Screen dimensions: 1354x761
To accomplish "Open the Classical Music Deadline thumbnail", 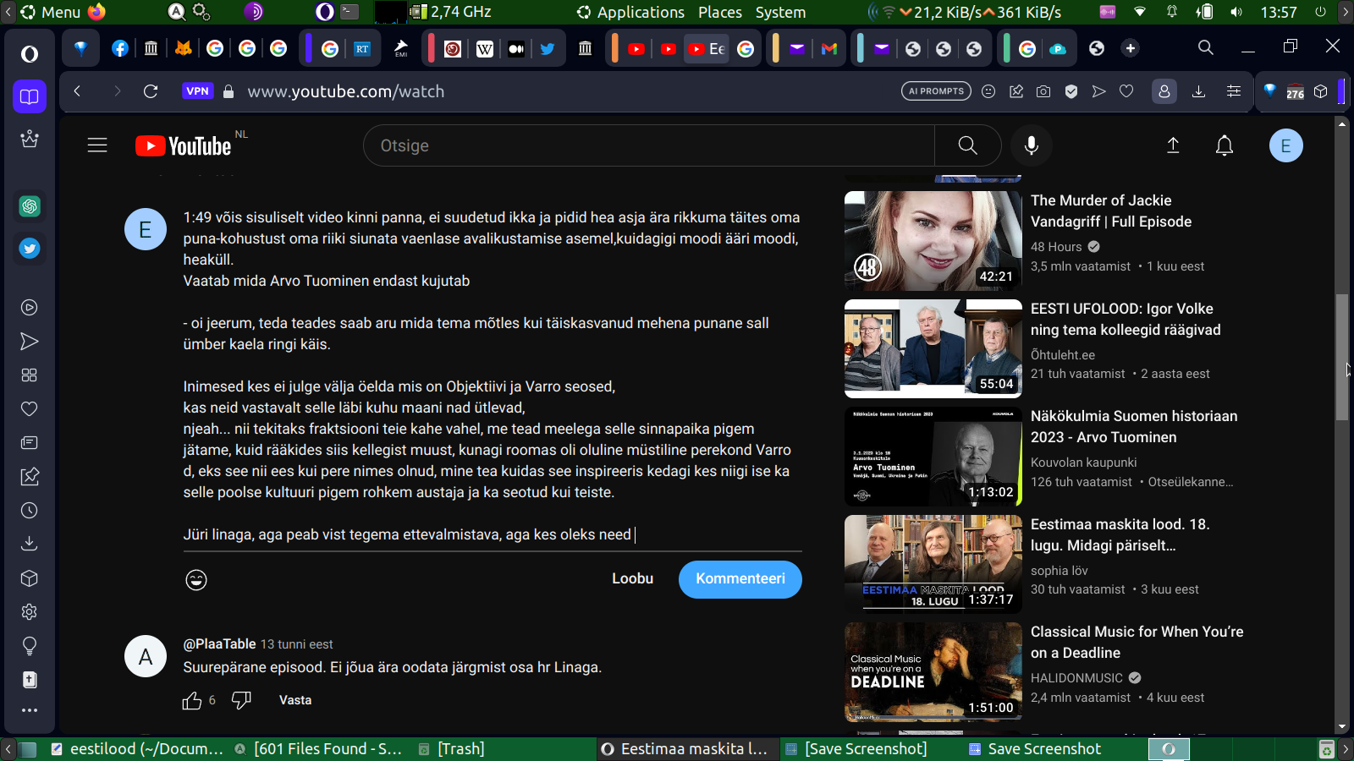I will point(933,672).
